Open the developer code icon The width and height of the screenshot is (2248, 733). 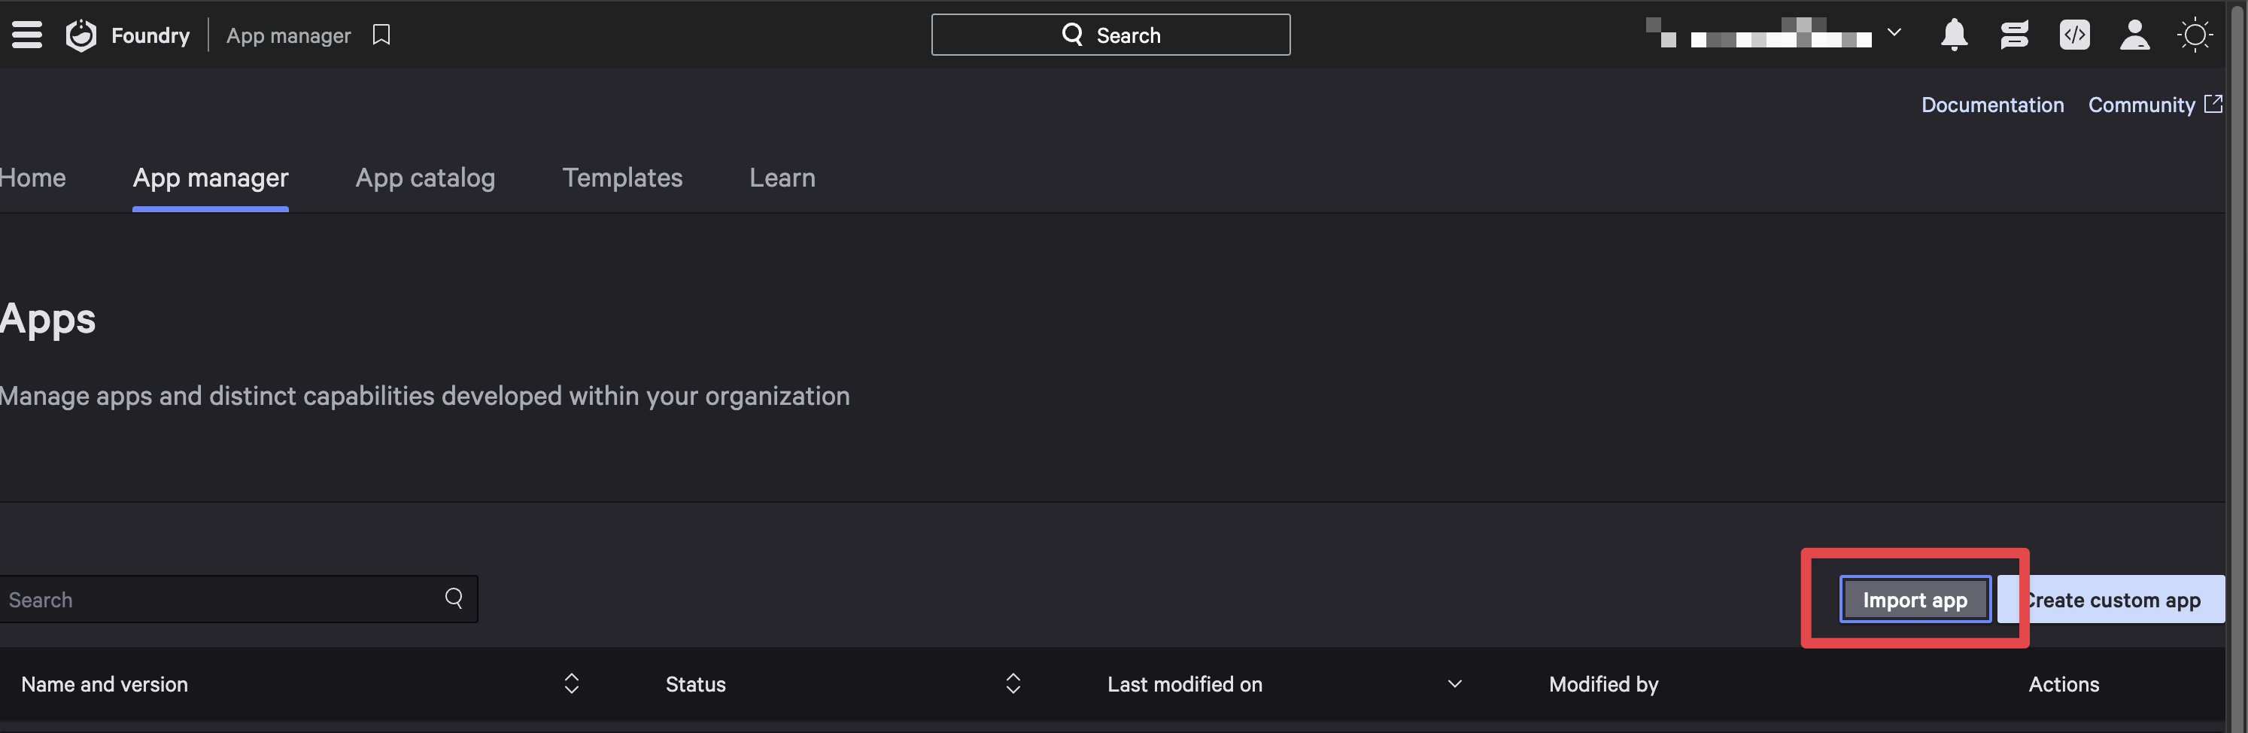click(2074, 35)
